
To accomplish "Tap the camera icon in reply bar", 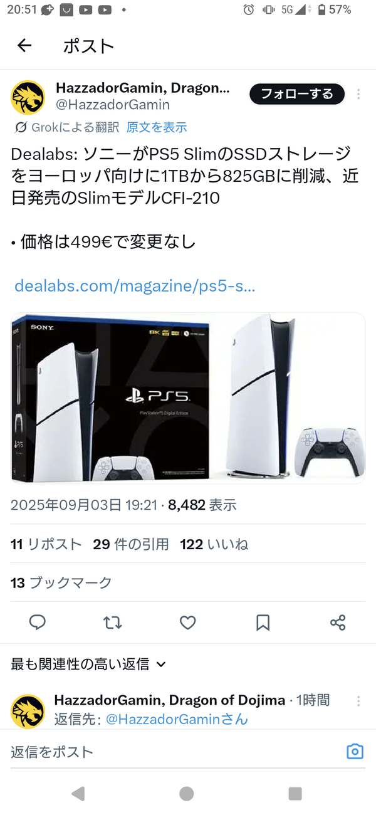I will click(x=355, y=752).
